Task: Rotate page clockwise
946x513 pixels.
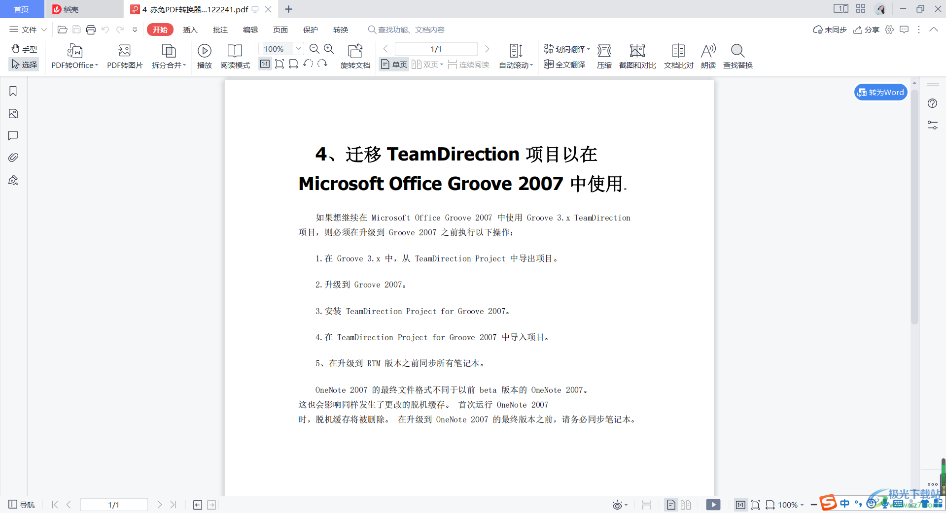Action: pos(322,64)
